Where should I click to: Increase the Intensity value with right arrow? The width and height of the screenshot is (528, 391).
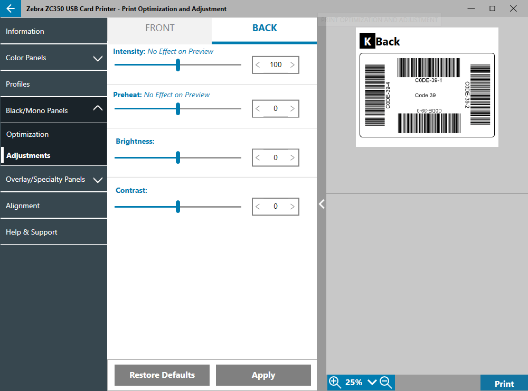pos(293,65)
